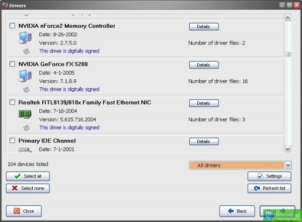This screenshot has height=222, width=302.
Task: Open Details for Primary IDE Channel
Action: click(204, 141)
